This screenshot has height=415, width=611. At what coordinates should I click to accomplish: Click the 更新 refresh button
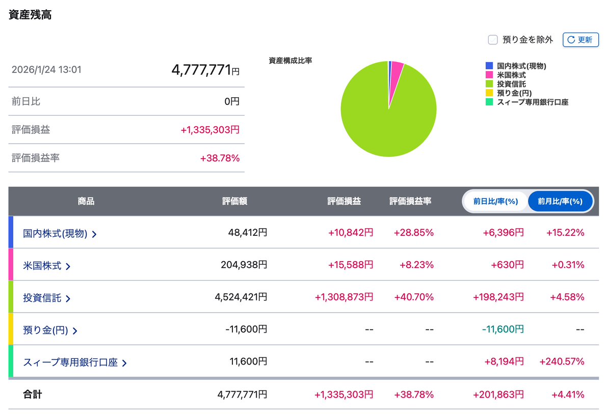581,40
